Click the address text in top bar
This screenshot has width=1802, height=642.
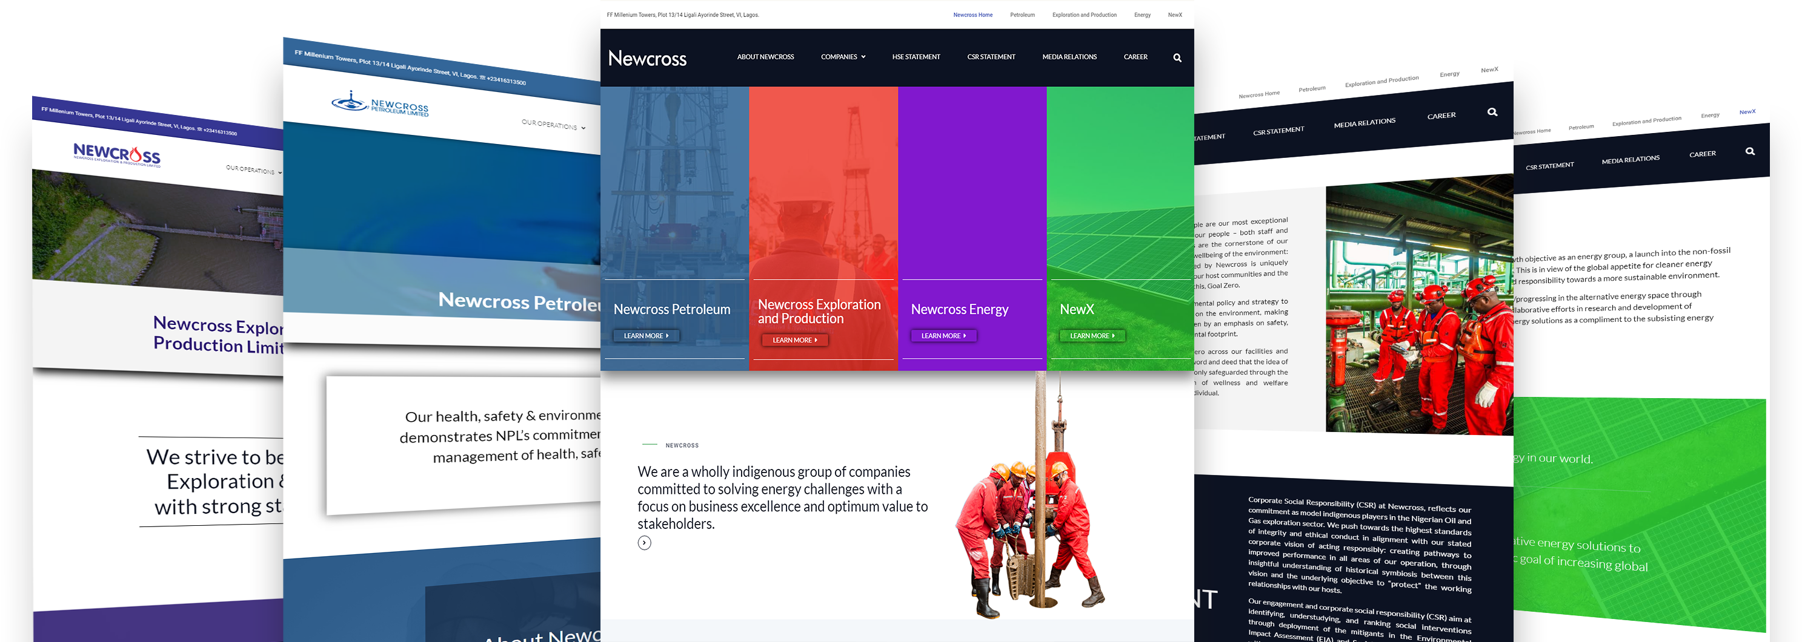[682, 15]
